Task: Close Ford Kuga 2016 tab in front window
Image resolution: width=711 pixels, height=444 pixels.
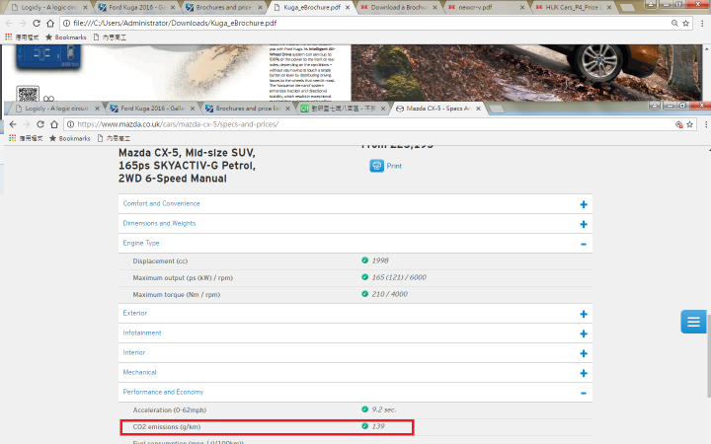Action: point(193,109)
